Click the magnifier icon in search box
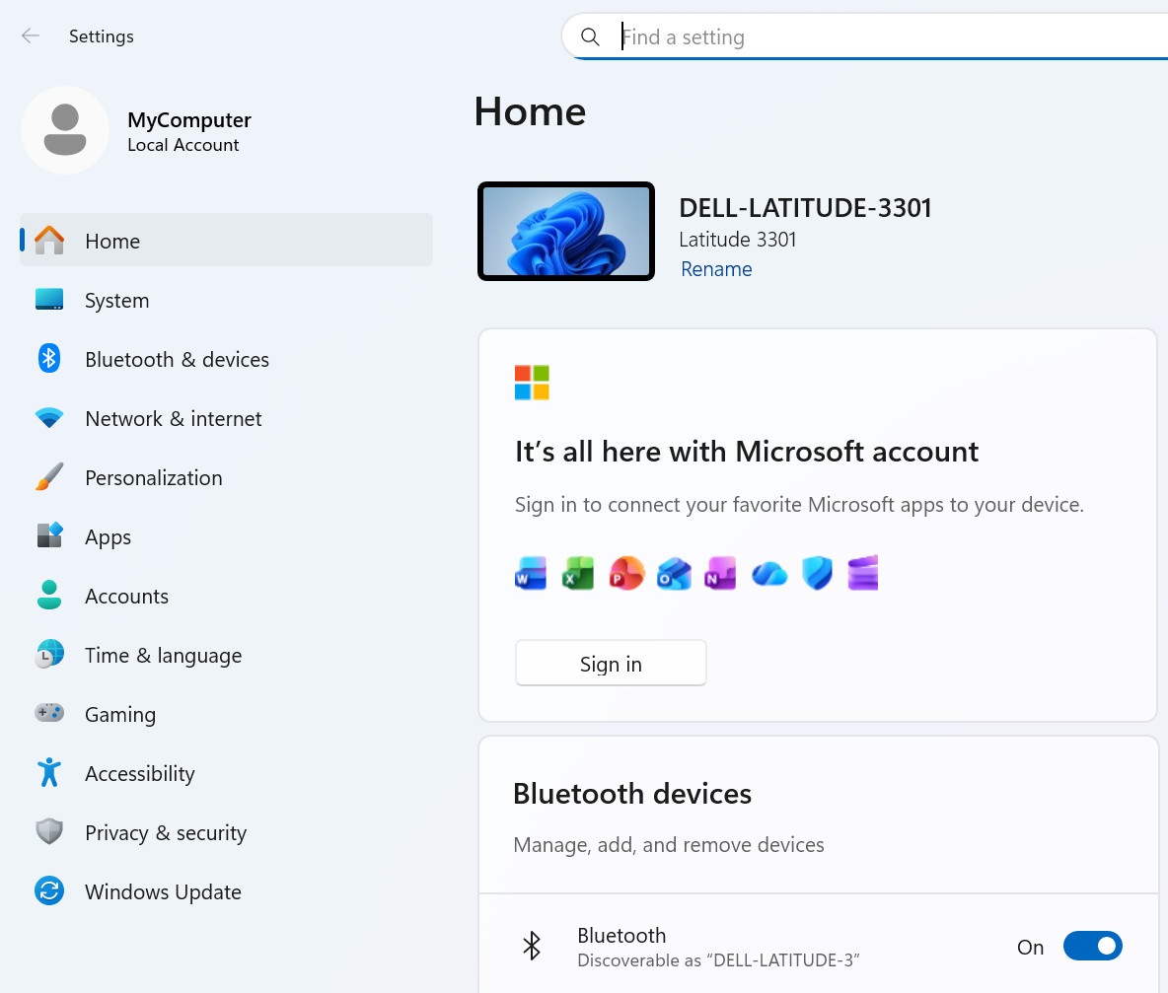Image resolution: width=1168 pixels, height=993 pixels. 590,36
